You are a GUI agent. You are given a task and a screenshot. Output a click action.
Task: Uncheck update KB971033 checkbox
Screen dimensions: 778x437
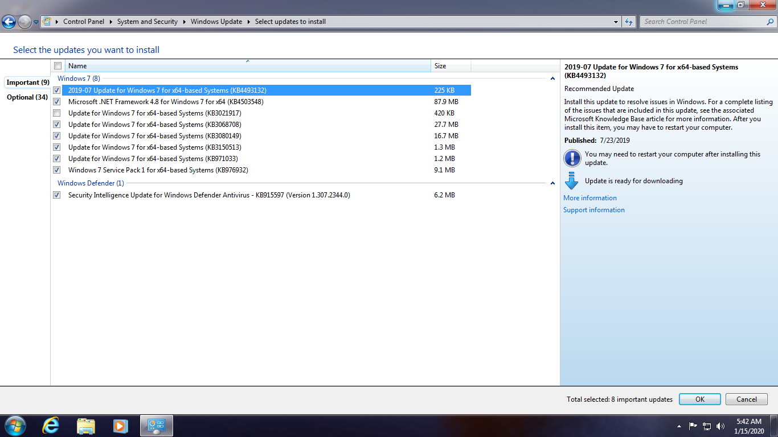[56, 159]
